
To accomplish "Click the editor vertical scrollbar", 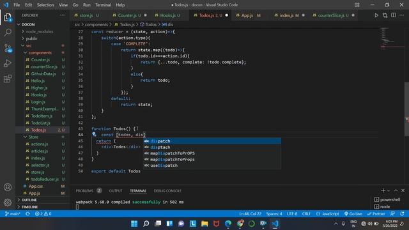I will coord(406,109).
